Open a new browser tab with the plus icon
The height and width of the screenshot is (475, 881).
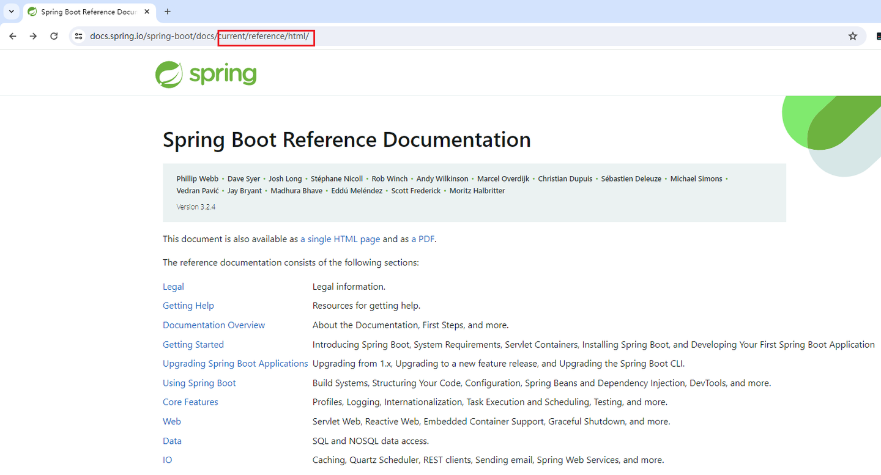pos(168,12)
